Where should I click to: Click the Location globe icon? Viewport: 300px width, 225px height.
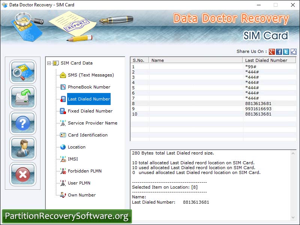(x=63, y=147)
